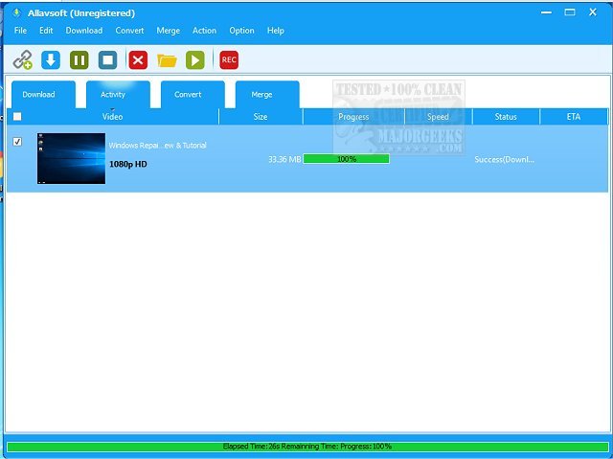The height and width of the screenshot is (459, 613).
Task: Open the Option menu
Action: [241, 31]
